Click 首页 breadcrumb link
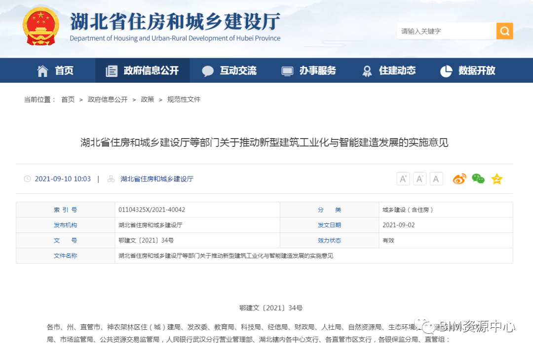The height and width of the screenshot is (350, 533). [68, 100]
